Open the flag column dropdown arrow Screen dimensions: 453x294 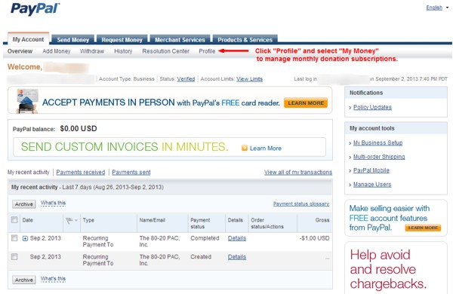pyautogui.click(x=76, y=220)
